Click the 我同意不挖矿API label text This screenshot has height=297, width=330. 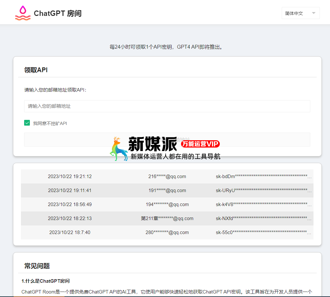(50, 123)
